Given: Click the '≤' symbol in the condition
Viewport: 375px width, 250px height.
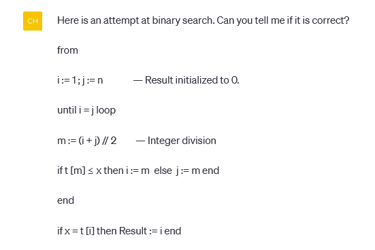Looking at the screenshot, I should click(x=91, y=171).
